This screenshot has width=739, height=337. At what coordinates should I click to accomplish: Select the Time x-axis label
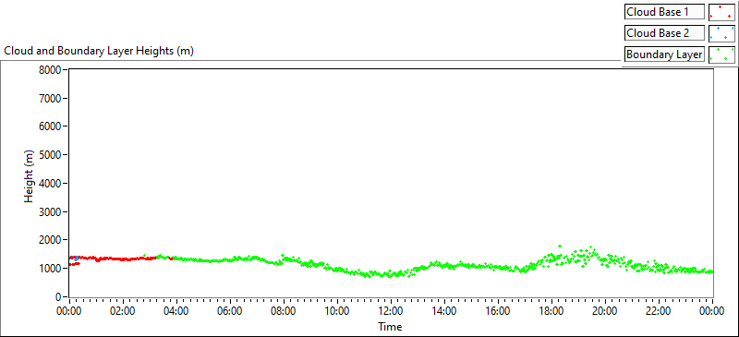pos(390,327)
